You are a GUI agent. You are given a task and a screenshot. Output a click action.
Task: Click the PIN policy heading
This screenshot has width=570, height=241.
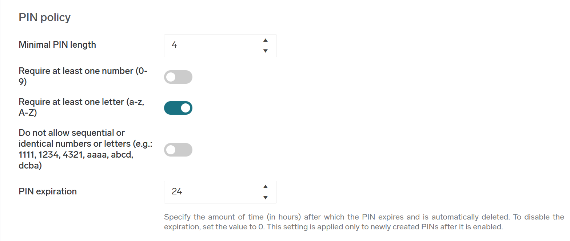pyautogui.click(x=44, y=17)
